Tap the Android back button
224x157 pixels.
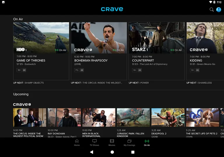[x=92, y=152]
